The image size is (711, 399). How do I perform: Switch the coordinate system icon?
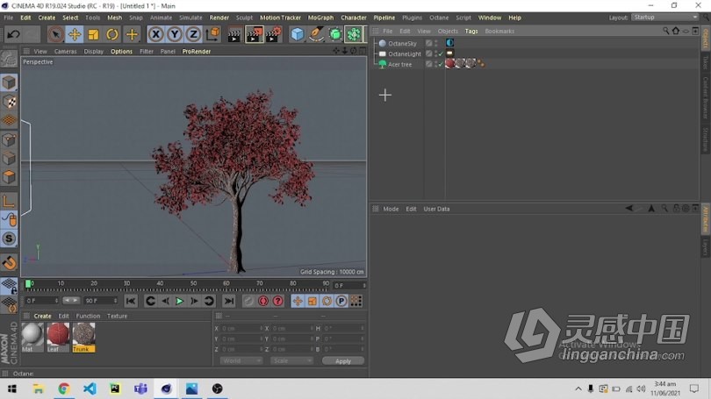pos(212,34)
